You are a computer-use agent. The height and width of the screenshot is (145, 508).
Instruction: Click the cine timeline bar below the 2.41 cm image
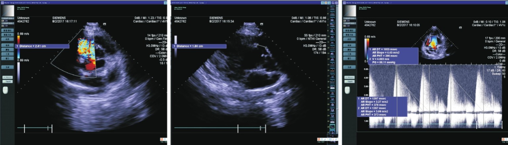pyautogui.click(x=35, y=127)
